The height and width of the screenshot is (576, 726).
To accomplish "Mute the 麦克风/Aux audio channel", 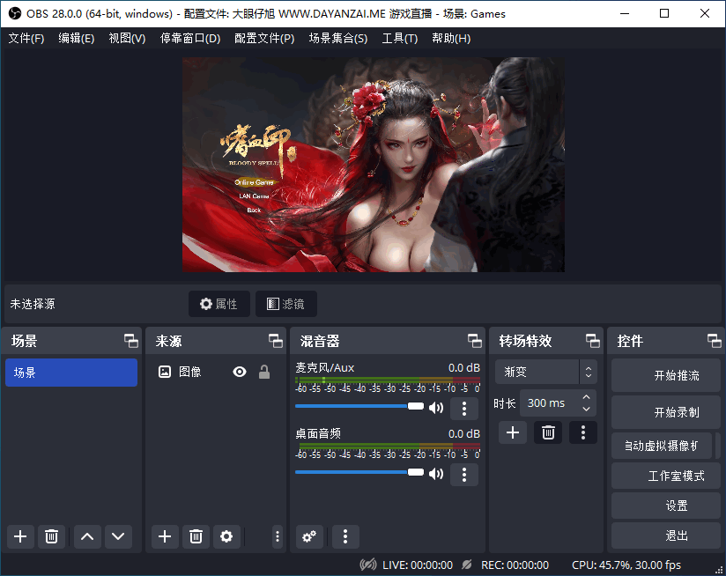I will tap(436, 408).
